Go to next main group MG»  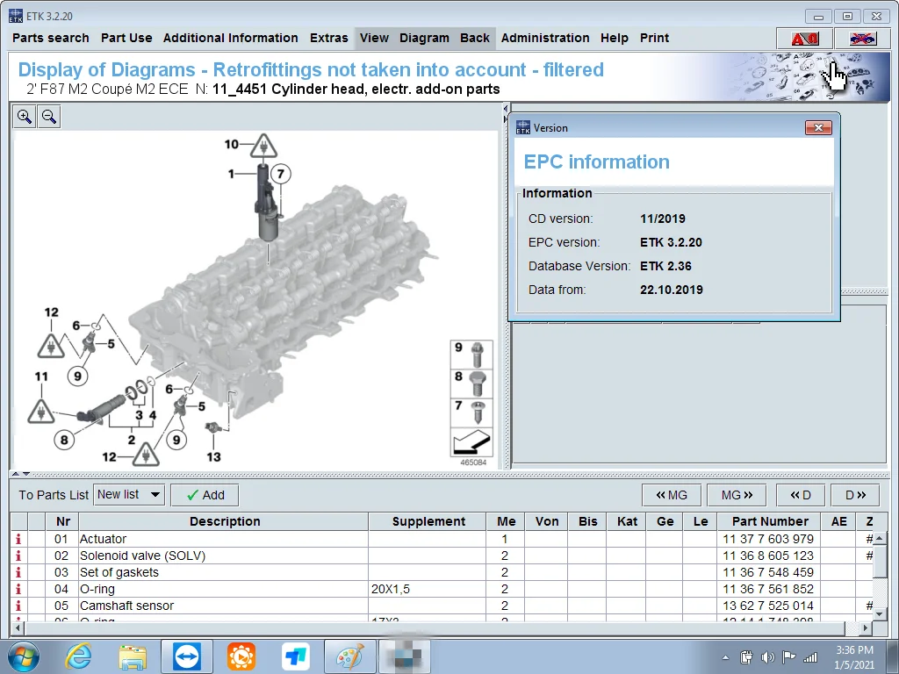tap(737, 495)
